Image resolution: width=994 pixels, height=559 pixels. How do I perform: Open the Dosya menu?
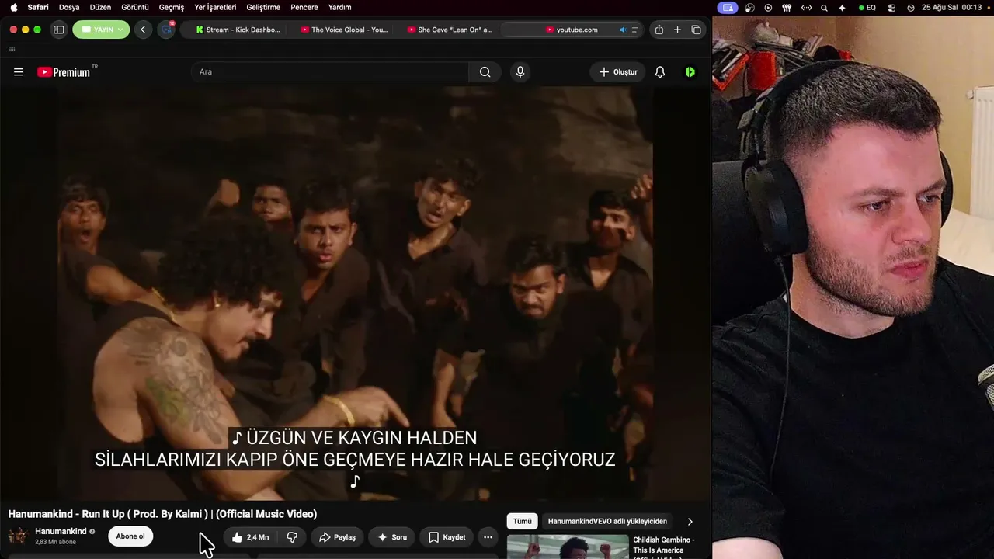pos(69,7)
